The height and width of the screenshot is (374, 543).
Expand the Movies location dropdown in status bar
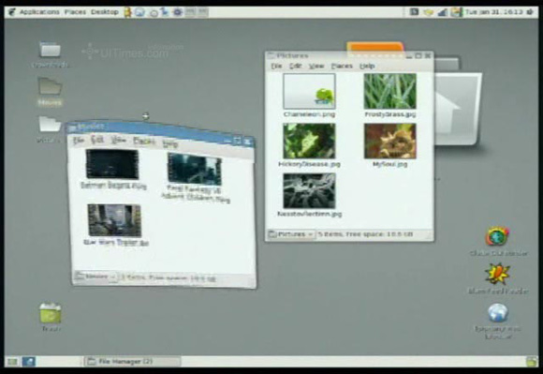click(x=95, y=277)
